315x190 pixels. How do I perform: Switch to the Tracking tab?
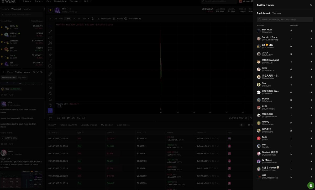276,13
